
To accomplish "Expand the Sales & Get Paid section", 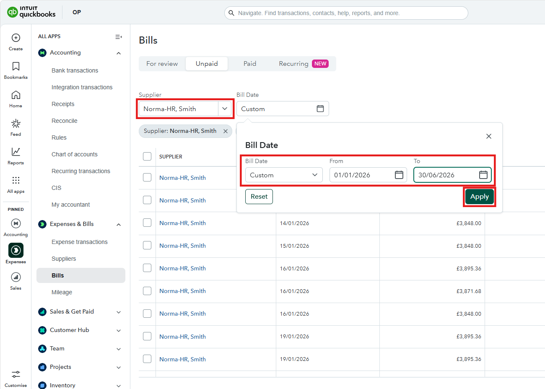I will coord(119,312).
